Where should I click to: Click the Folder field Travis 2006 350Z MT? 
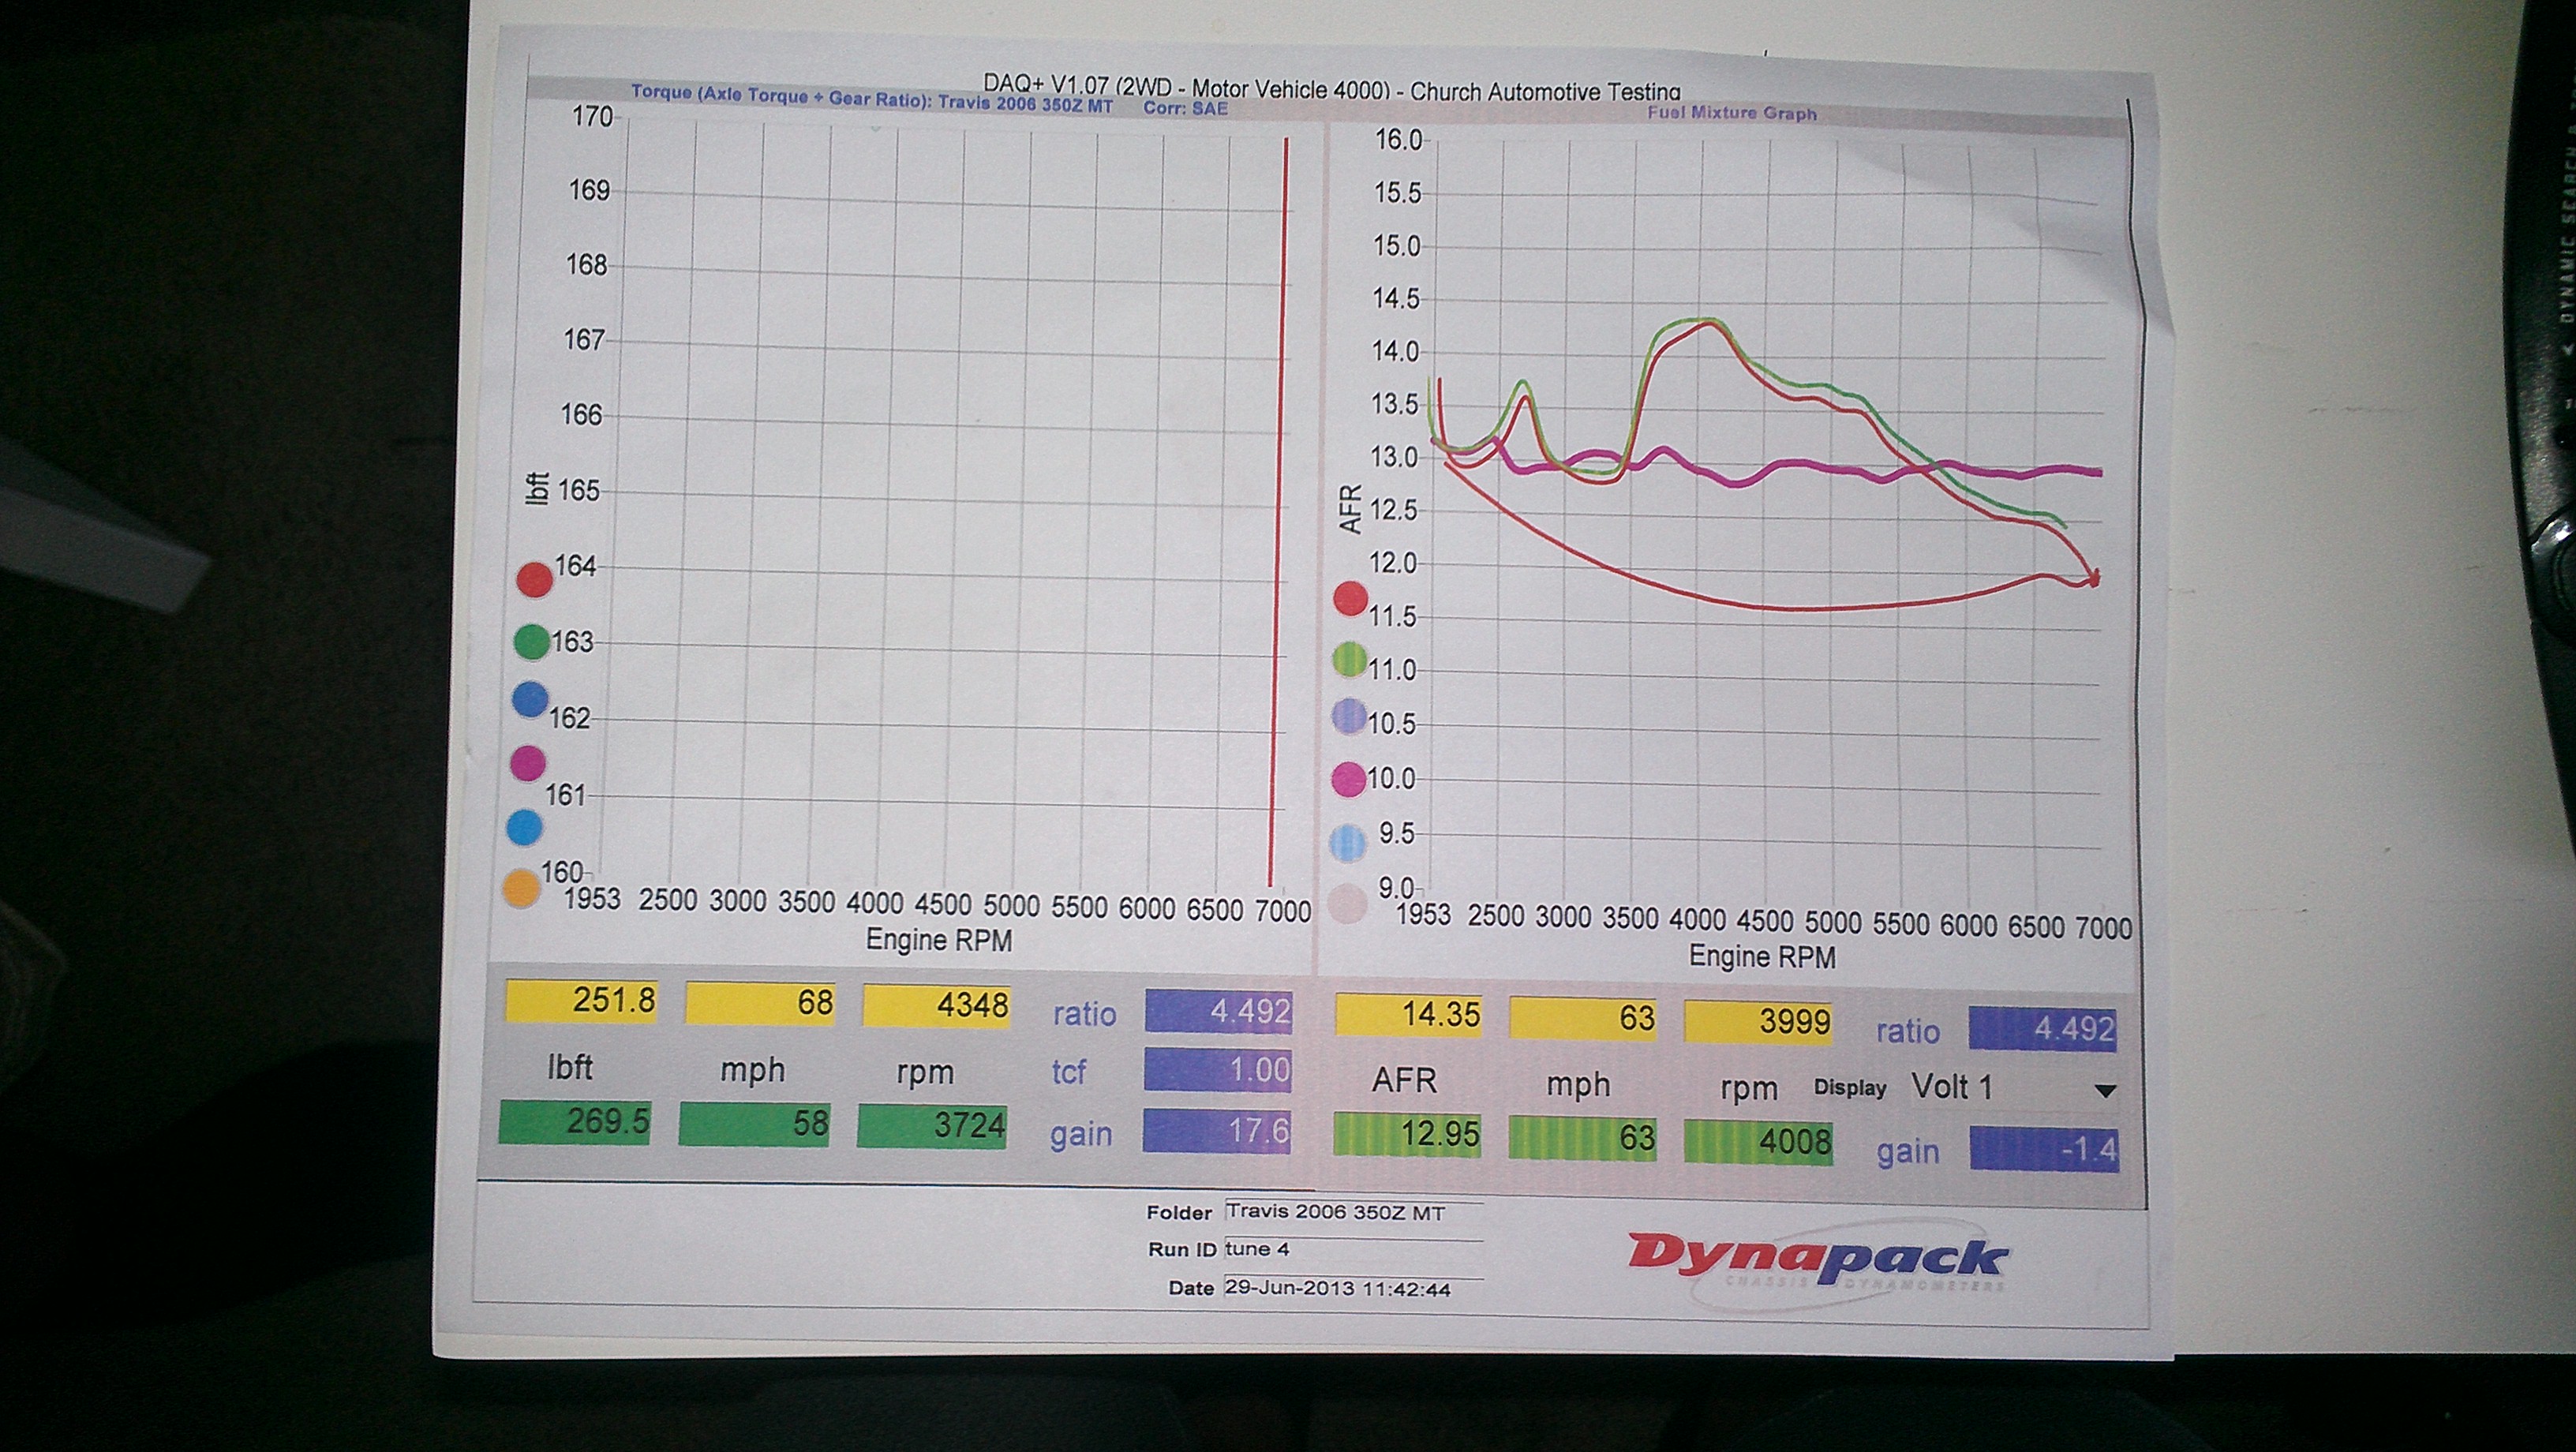point(1335,1213)
